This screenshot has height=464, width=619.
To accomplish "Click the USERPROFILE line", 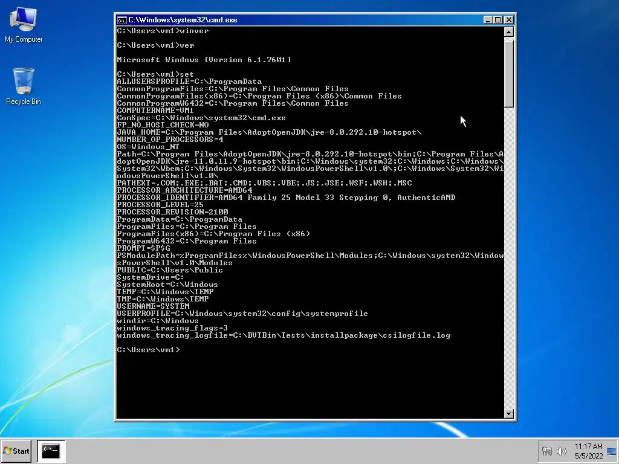I will [242, 314].
